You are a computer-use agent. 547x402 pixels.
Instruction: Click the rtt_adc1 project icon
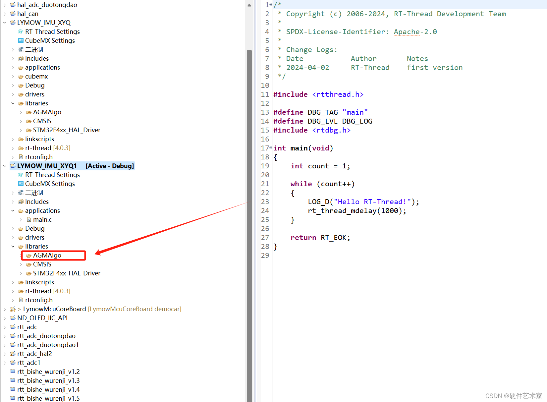tap(13, 363)
